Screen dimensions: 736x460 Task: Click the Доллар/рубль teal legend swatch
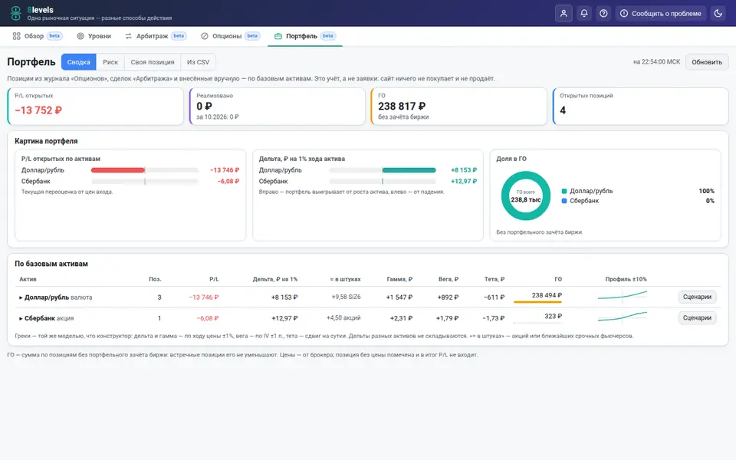click(564, 191)
